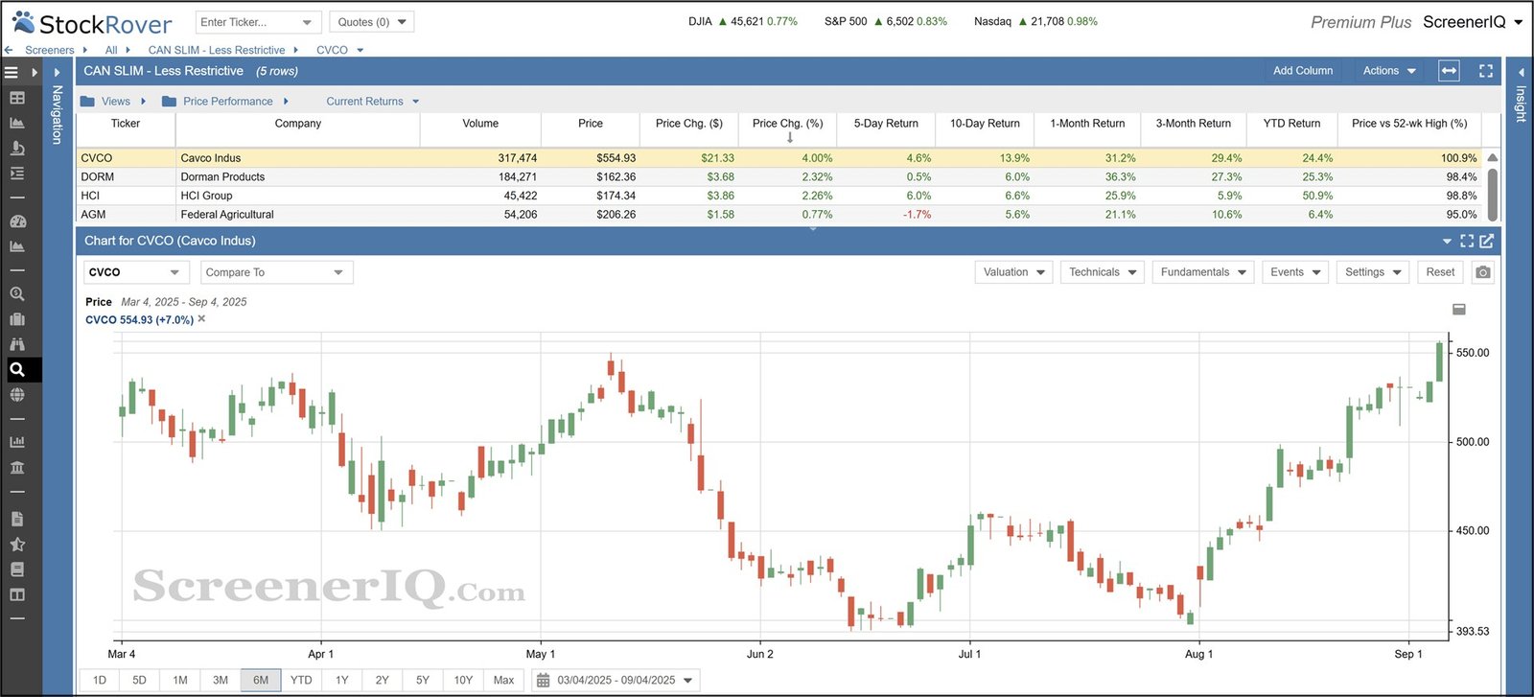Toggle the 3M chart period
This screenshot has height=697, width=1534.
(221, 680)
